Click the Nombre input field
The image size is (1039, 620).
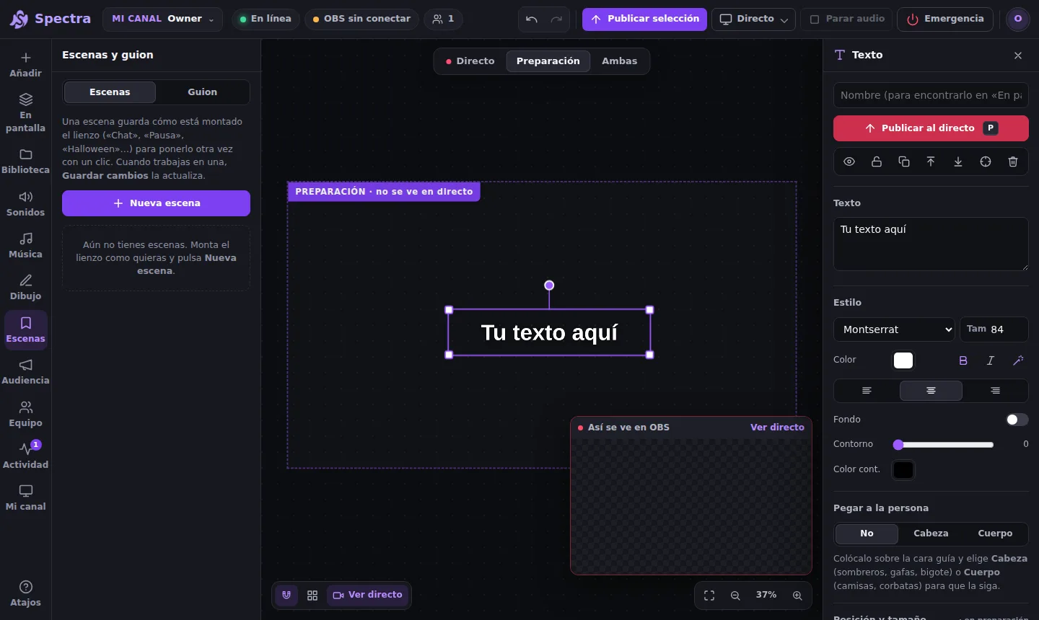[x=931, y=95]
